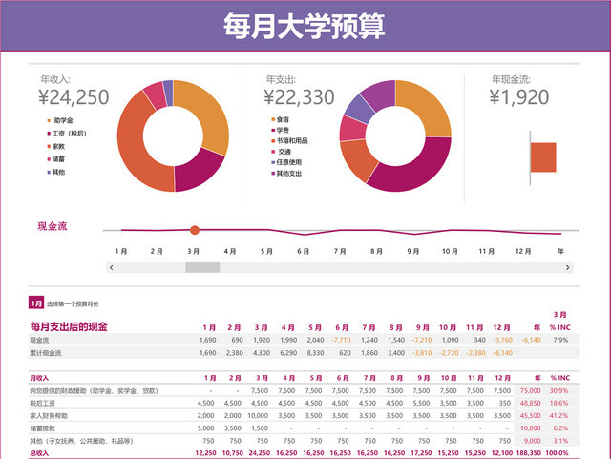Image resolution: width=611 pixels, height=459 pixels.
Task: Click the month scrollbar thumb
Action: coord(202,268)
